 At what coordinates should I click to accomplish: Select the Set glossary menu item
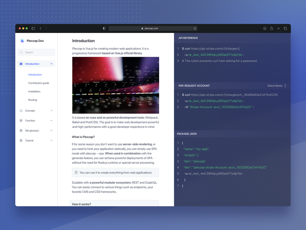(x=36, y=131)
